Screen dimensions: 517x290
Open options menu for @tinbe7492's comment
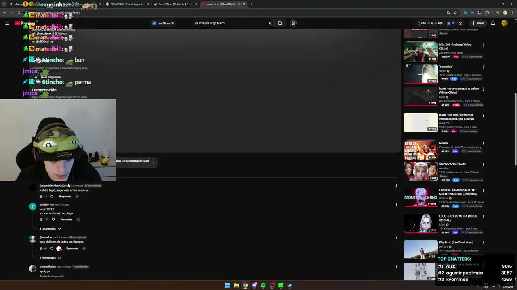(397, 205)
